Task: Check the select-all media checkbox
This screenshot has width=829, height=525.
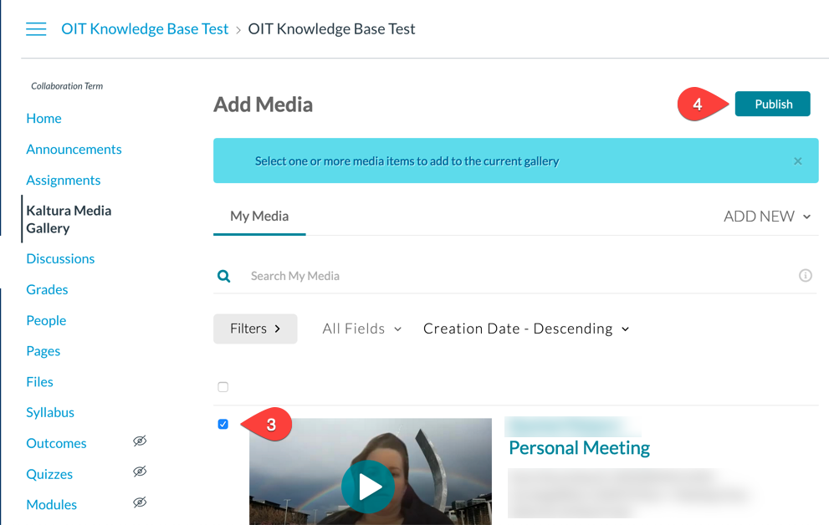Action: [223, 387]
